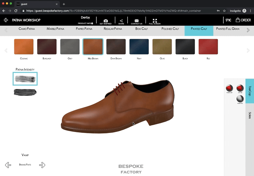Screen dimensions: 254x176
Task: Browse to the next shoe part
Action: [x=42, y=165]
